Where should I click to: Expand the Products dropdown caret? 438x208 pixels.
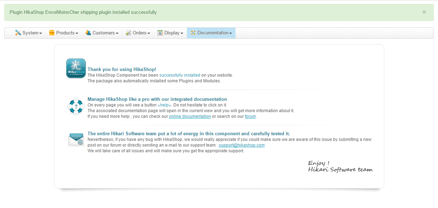click(x=77, y=33)
